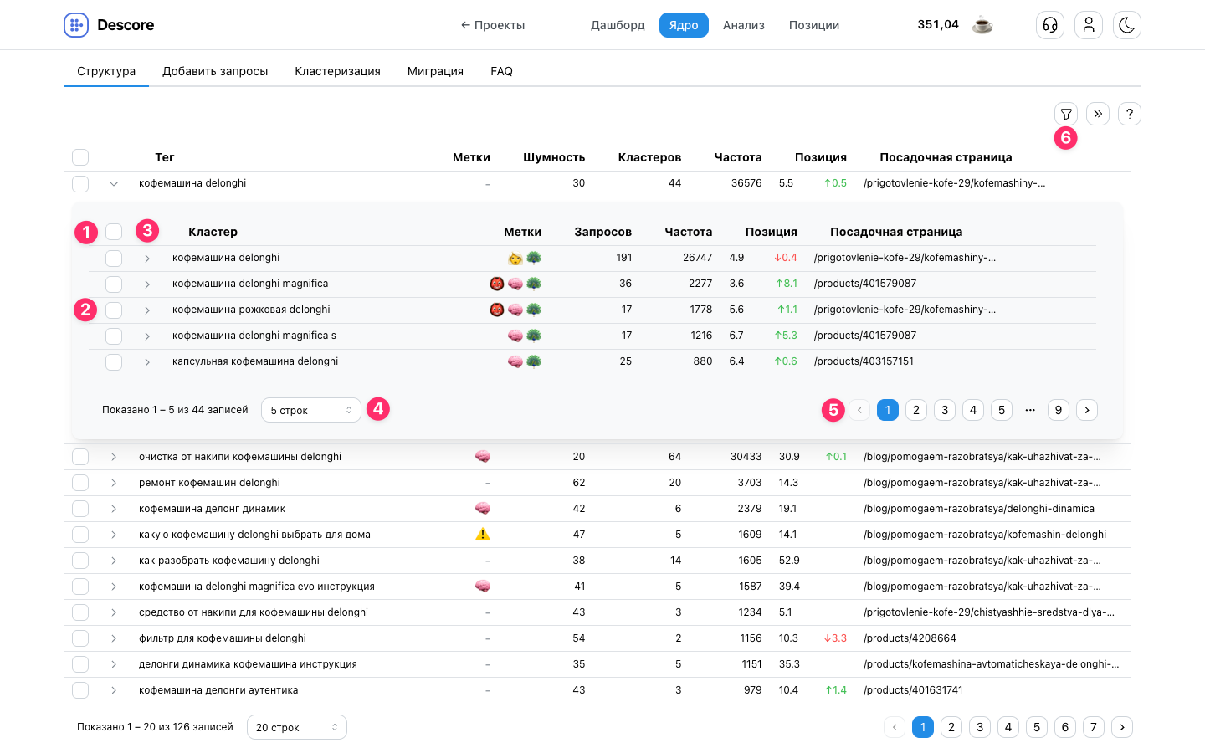Expand 'кофемашина delonghi magnifica s' cluster
Viewport: 1205px width, 753px height.
point(147,336)
